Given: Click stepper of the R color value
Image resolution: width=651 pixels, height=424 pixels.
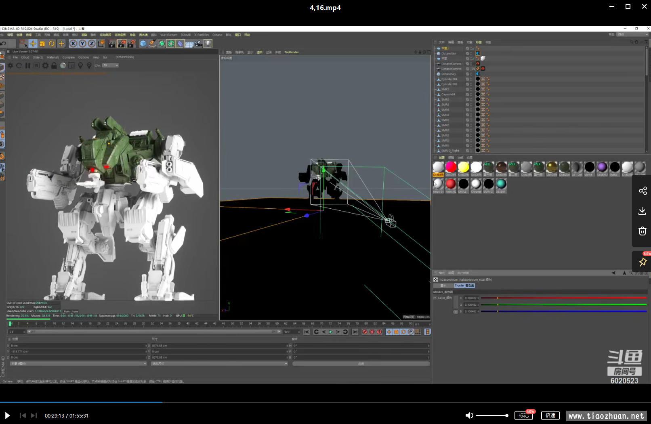Looking at the screenshot, I should [479, 298].
